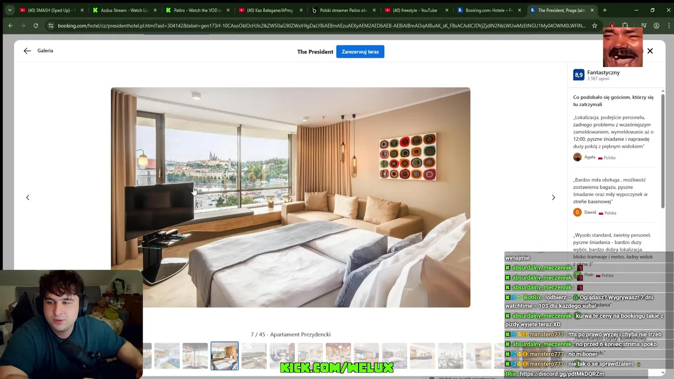The width and height of the screenshot is (674, 379).
Task: Click the 7 / 45 - Apartament Prezydencki caption
Action: pyautogui.click(x=291, y=334)
